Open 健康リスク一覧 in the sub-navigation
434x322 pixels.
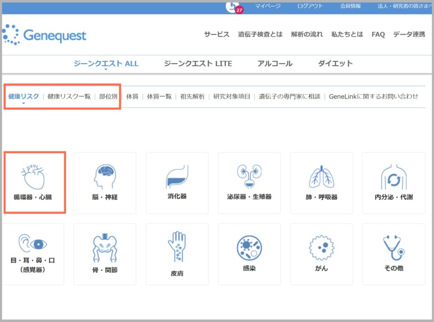point(69,96)
